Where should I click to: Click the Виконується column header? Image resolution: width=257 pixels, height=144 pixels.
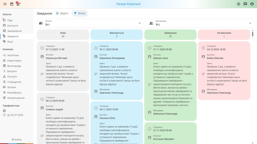[x=117, y=34]
